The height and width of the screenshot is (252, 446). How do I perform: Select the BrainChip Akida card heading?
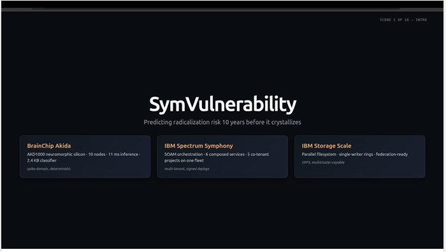point(49,146)
